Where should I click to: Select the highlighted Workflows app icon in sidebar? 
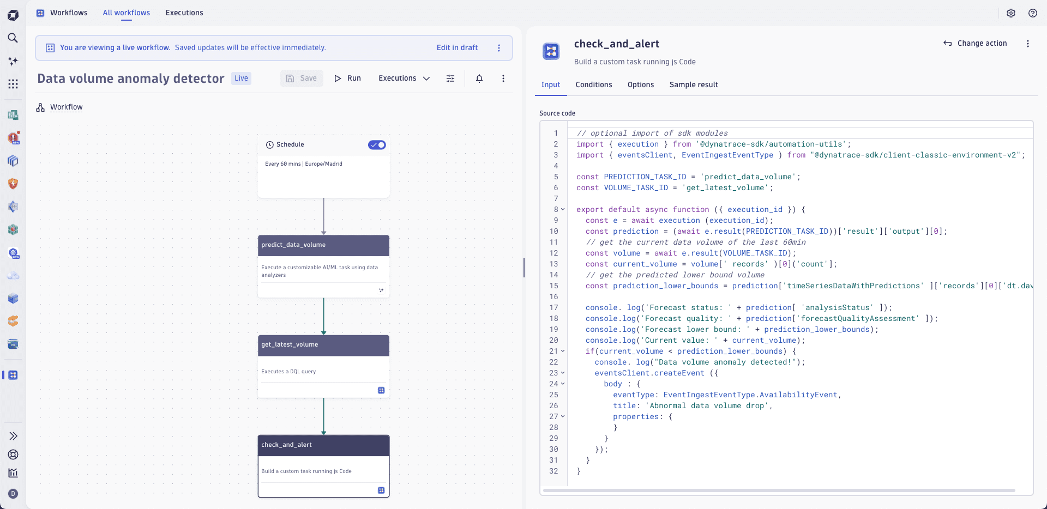pyautogui.click(x=13, y=375)
